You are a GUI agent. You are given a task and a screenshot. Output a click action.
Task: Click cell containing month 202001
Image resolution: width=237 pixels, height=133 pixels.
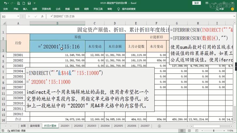coord(18,55)
